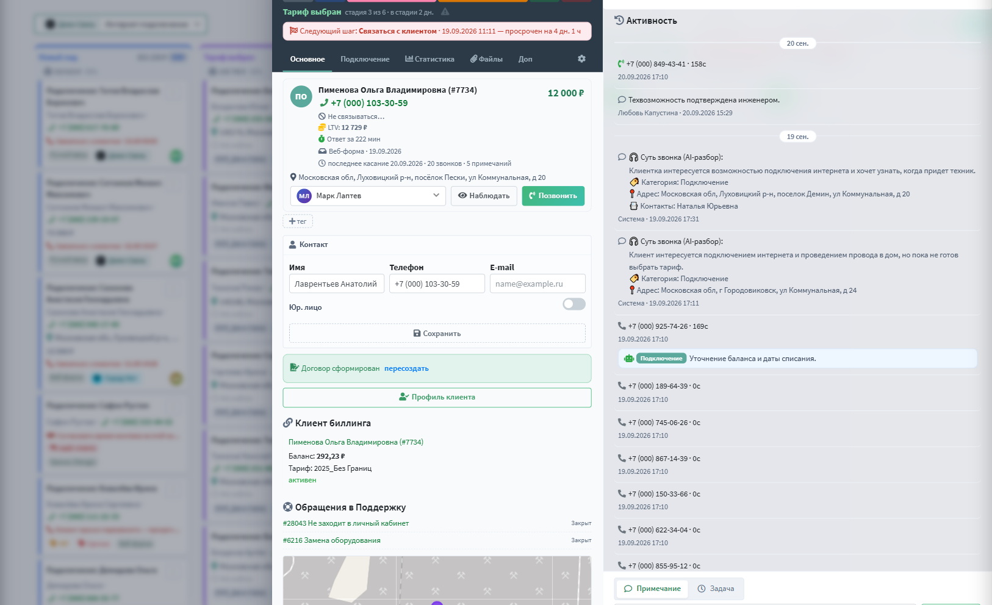The height and width of the screenshot is (605, 992).
Task: Open ticket #6216 Замена оборудования
Action: pos(332,540)
